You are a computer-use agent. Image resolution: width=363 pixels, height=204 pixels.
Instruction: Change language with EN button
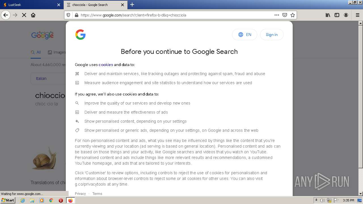pyautogui.click(x=244, y=35)
